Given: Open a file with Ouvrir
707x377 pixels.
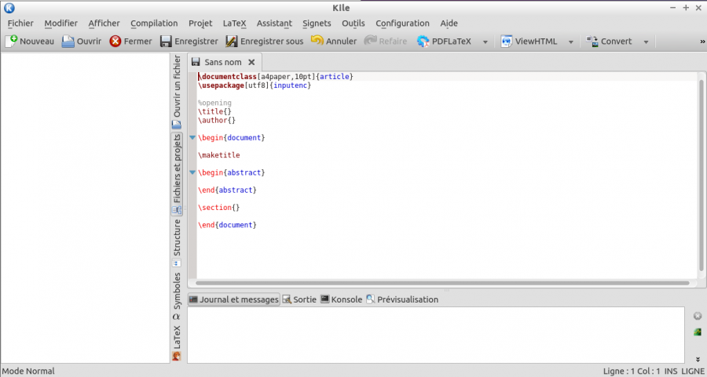Looking at the screenshot, I should point(82,42).
